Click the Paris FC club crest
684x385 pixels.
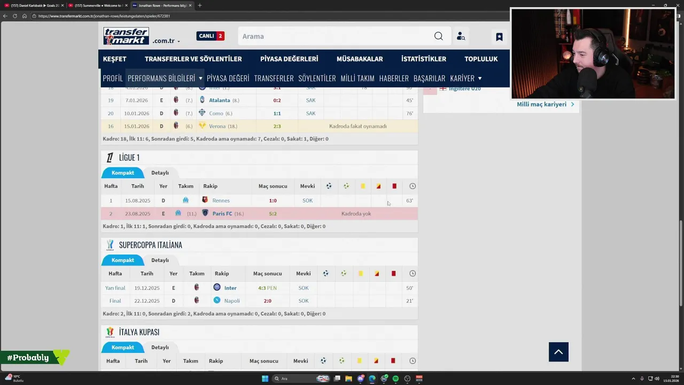[x=205, y=213]
